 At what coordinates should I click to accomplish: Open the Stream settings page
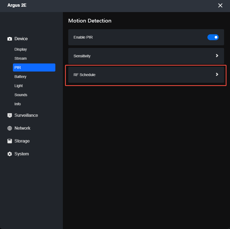coord(20,58)
